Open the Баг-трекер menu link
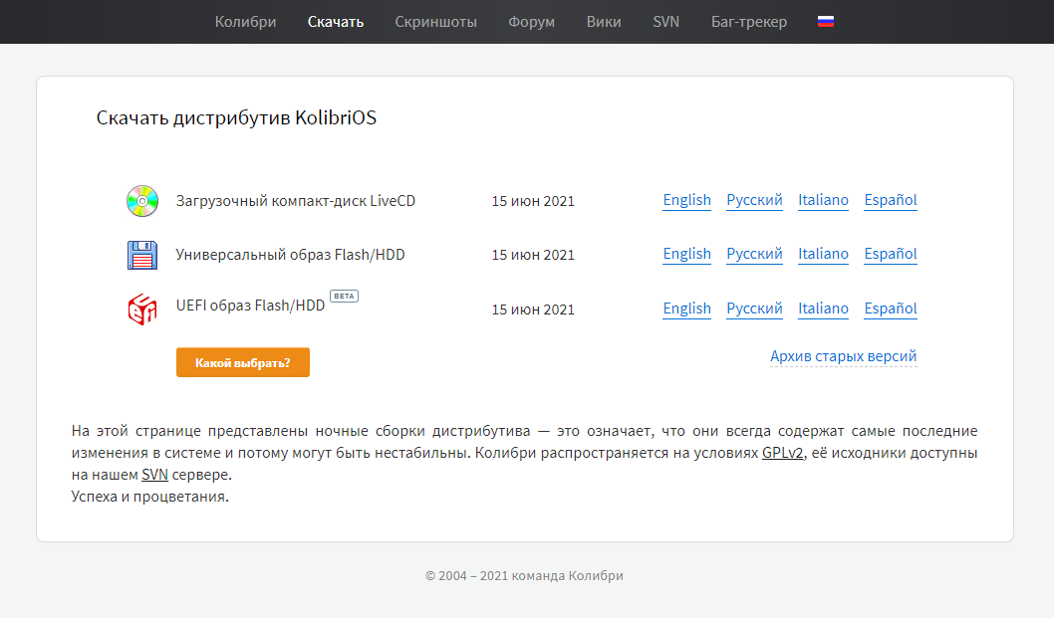The width and height of the screenshot is (1054, 618). (748, 22)
